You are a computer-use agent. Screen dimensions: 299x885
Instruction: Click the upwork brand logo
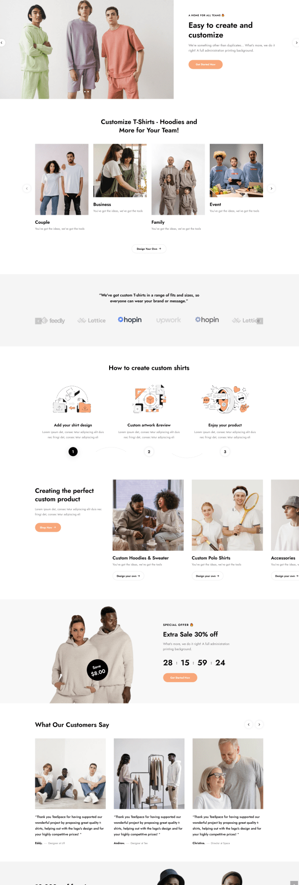click(168, 320)
